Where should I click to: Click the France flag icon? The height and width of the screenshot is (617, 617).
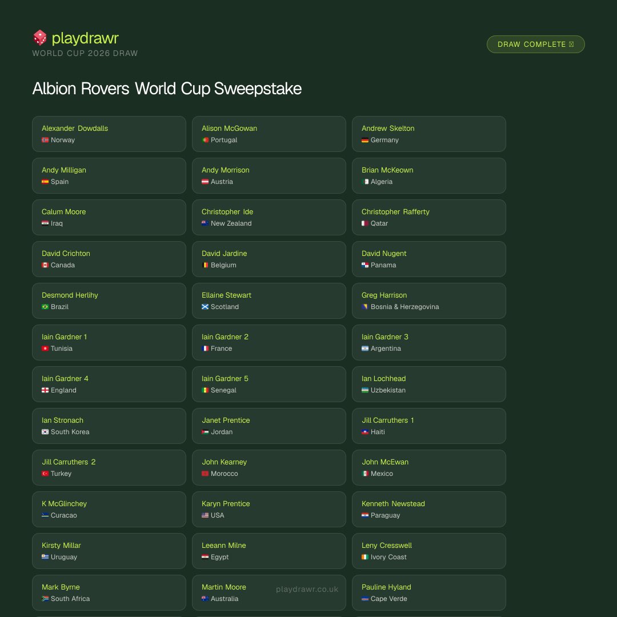click(x=205, y=348)
